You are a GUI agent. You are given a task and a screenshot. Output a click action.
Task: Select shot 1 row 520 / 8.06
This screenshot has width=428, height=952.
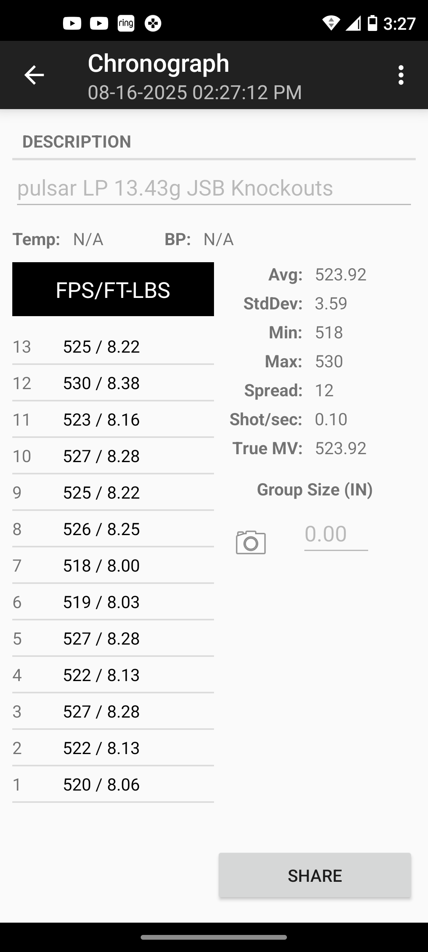coord(113,784)
